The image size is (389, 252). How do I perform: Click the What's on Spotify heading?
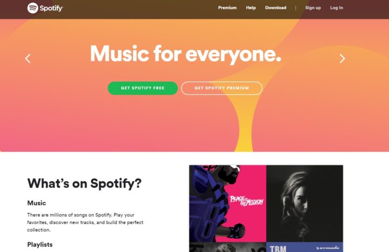click(84, 183)
